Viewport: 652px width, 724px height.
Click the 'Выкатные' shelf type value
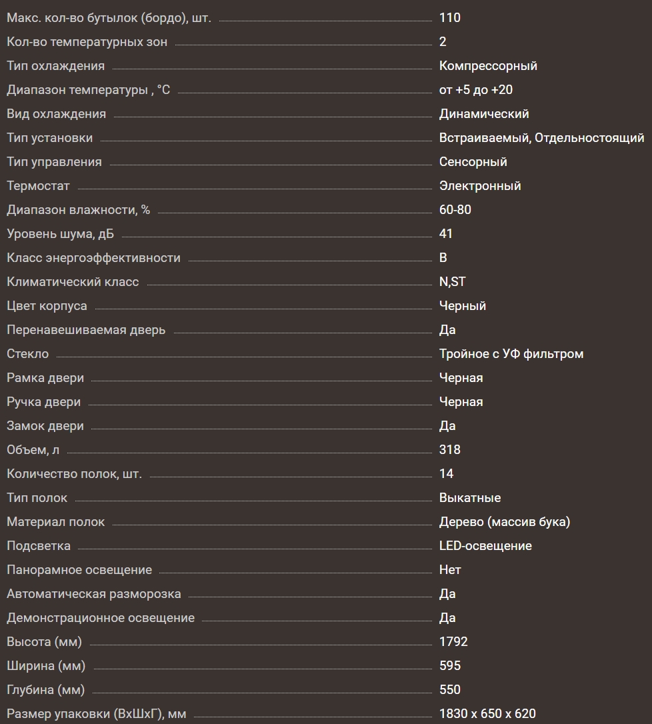(x=470, y=498)
